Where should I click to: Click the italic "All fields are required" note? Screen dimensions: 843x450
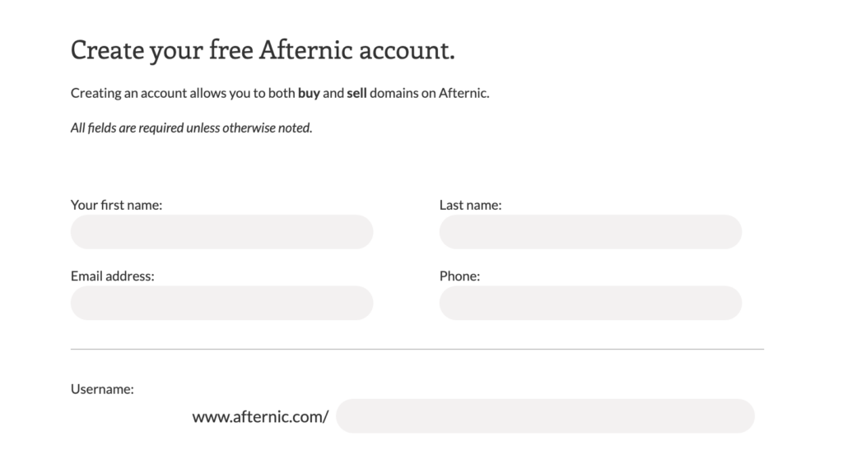point(191,128)
